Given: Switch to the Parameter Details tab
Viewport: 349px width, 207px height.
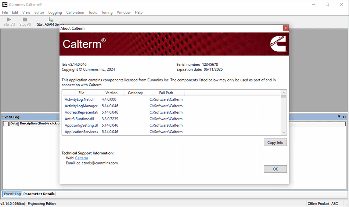Looking at the screenshot, I should [39, 194].
